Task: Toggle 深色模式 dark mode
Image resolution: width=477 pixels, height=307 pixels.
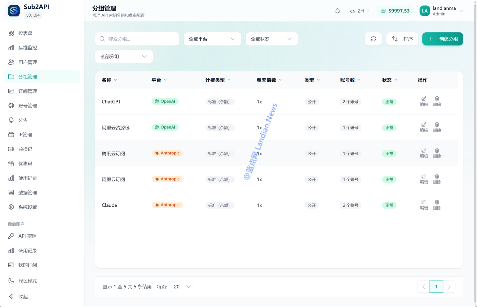Action: pyautogui.click(x=23, y=281)
